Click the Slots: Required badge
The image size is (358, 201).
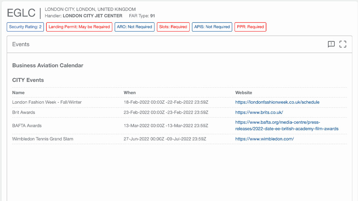173,27
